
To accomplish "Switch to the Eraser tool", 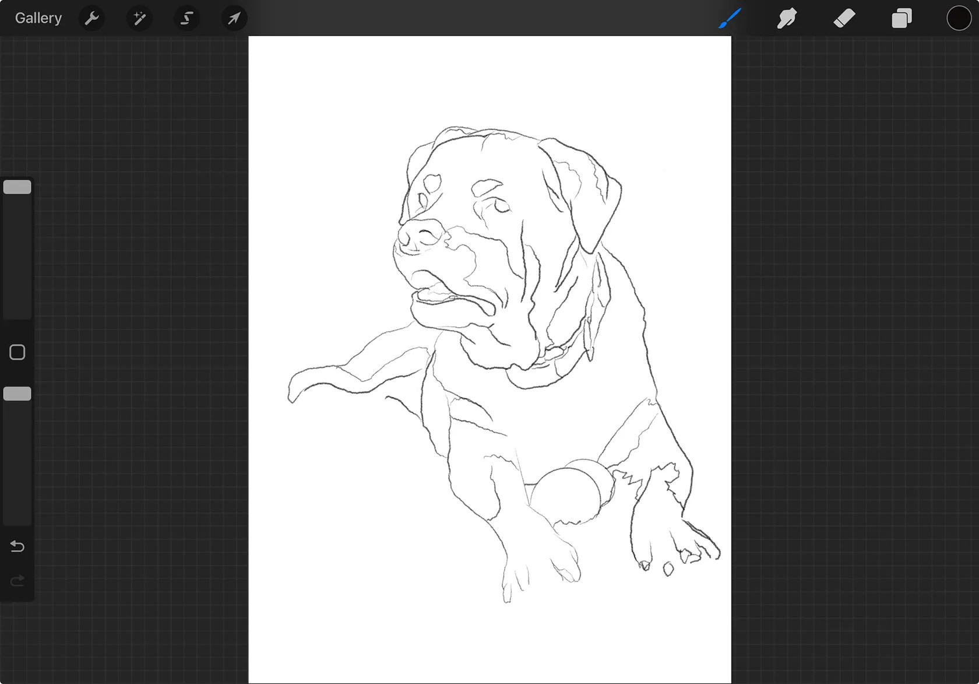I will click(x=845, y=18).
